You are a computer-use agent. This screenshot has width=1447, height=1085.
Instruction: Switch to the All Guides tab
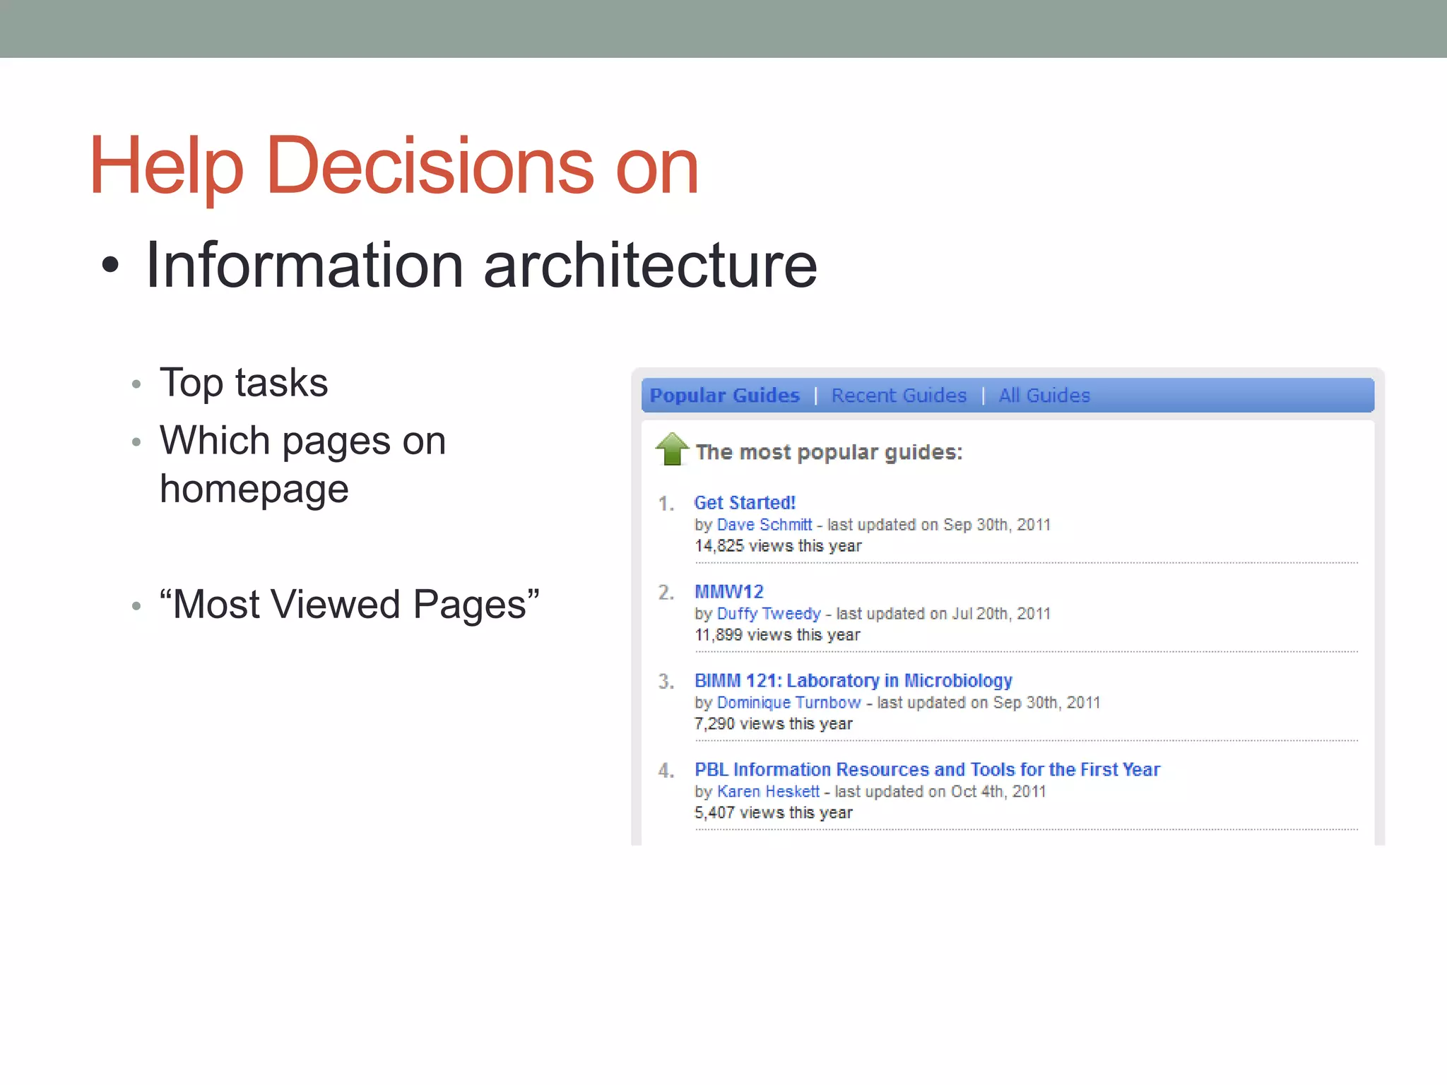pos(1044,396)
